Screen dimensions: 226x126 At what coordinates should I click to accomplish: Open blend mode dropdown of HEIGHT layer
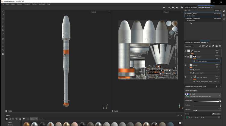click(217, 64)
